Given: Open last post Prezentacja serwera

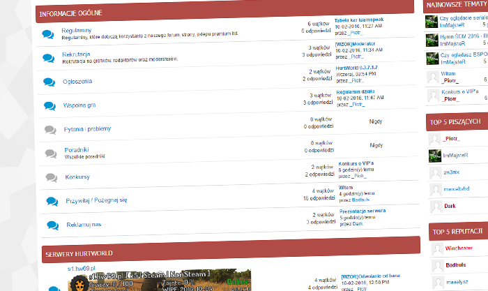Looking at the screenshot, I should click(363, 211).
